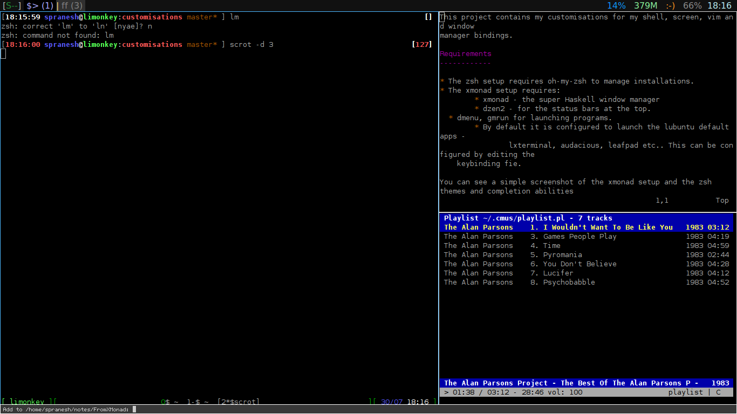The width and height of the screenshot is (737, 414).
Task: Click the [S--] layout indicator
Action: pyautogui.click(x=12, y=6)
